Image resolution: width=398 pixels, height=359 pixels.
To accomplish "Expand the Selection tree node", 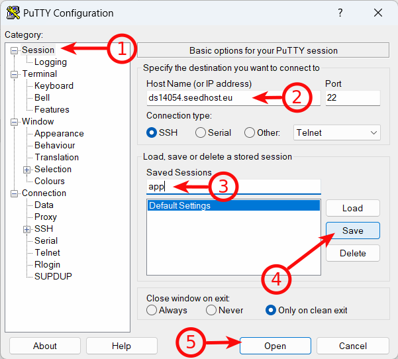I will click(x=27, y=170).
